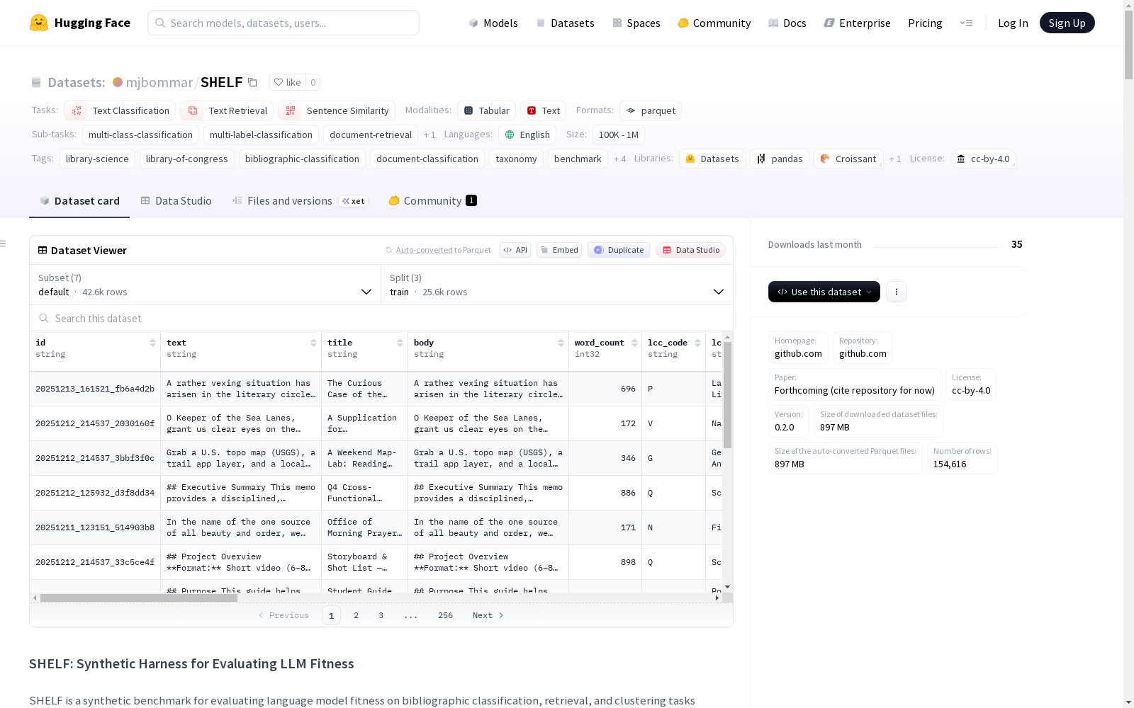
Task: Click the Hugging Face logo icon
Action: click(39, 23)
